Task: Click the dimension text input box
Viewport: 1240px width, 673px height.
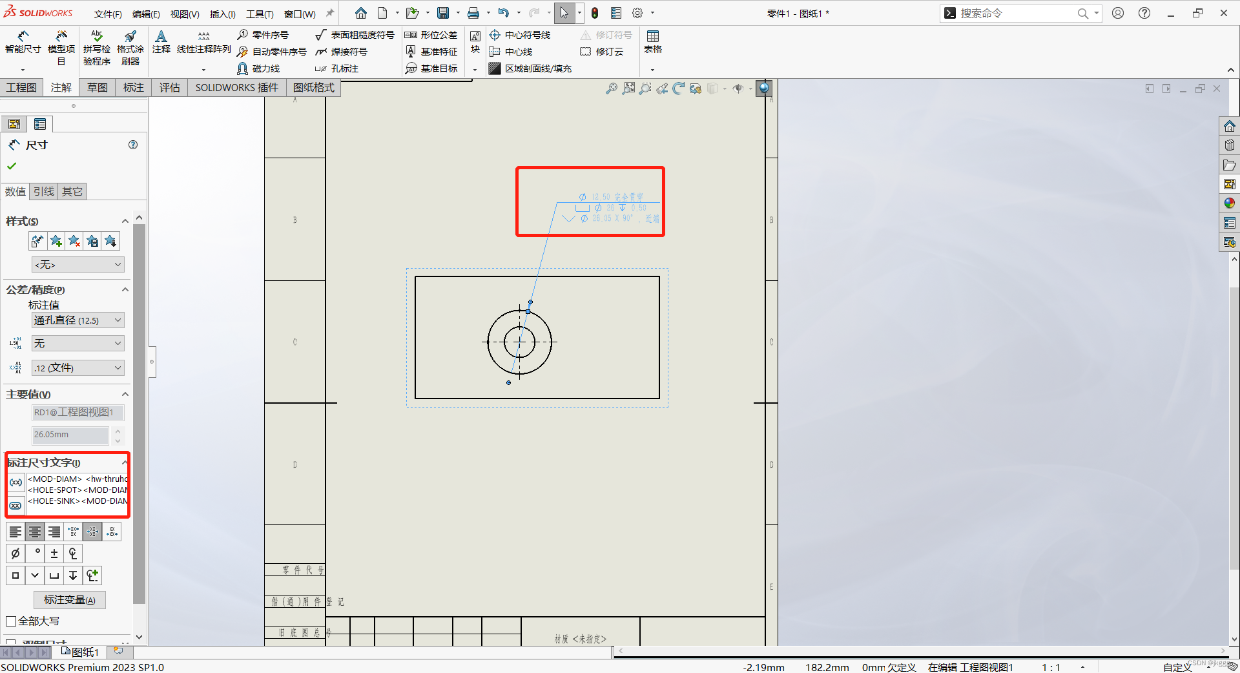Action: [77, 494]
